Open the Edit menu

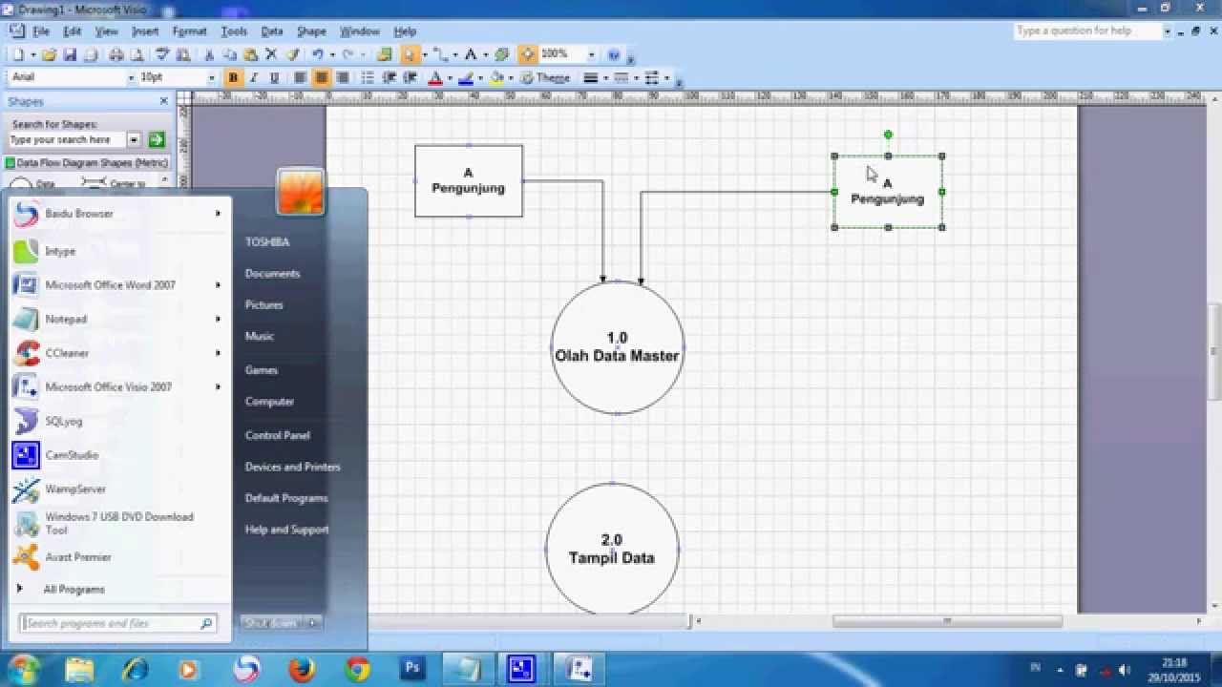coord(73,31)
